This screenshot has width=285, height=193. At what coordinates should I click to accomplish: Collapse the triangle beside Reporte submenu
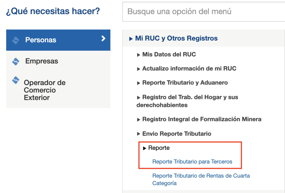click(144, 148)
